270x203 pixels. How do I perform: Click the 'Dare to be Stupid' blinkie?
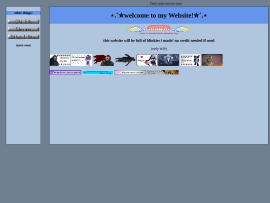tap(163, 72)
